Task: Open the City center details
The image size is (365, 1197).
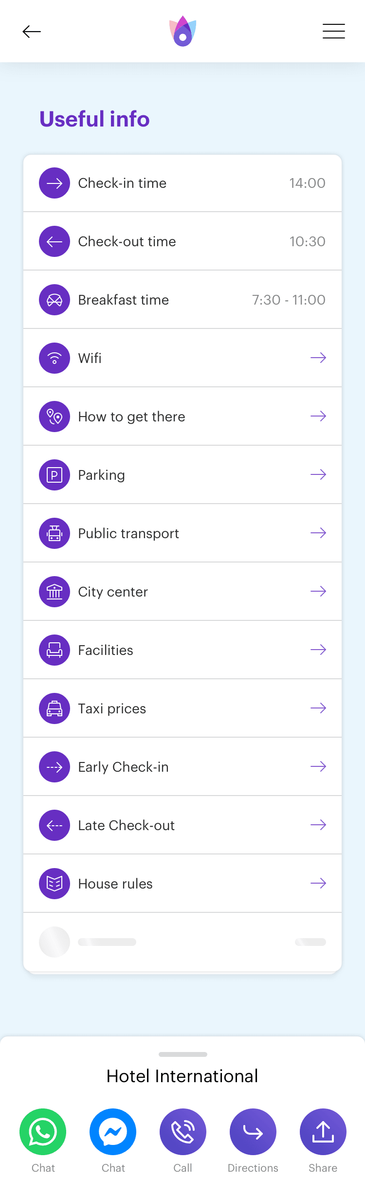Action: (x=182, y=591)
